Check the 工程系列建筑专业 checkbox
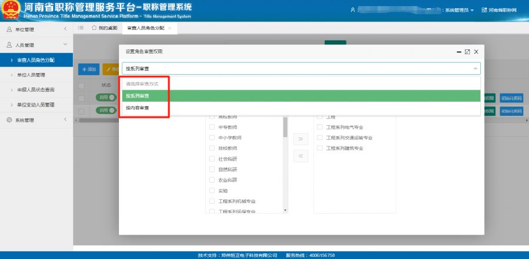Screen dimensions: 529x259 [x=320, y=148]
